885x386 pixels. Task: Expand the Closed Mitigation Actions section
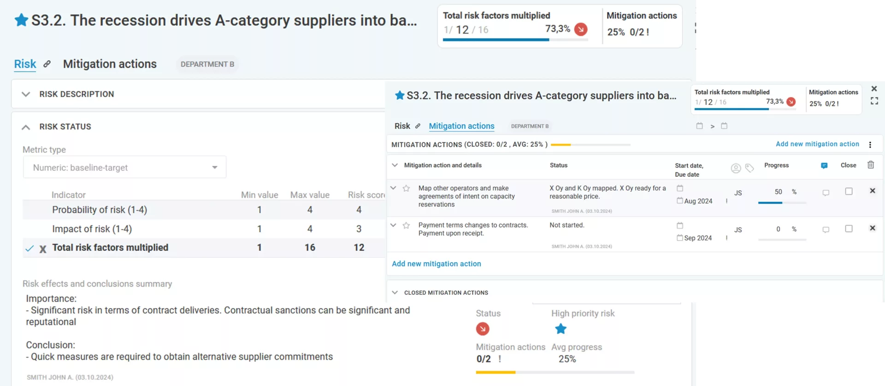point(395,292)
